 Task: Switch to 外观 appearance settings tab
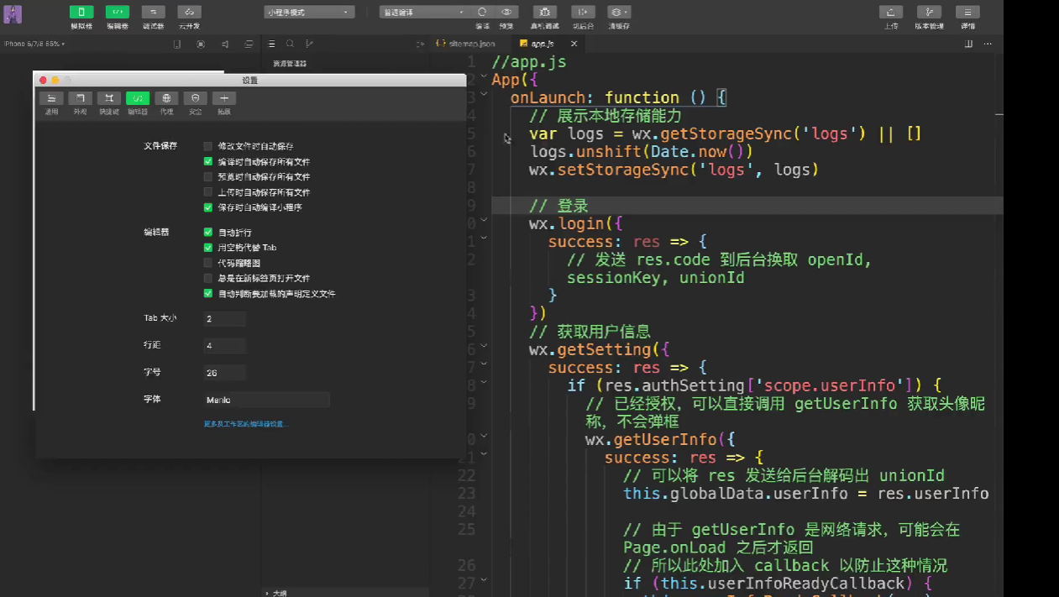coord(80,103)
